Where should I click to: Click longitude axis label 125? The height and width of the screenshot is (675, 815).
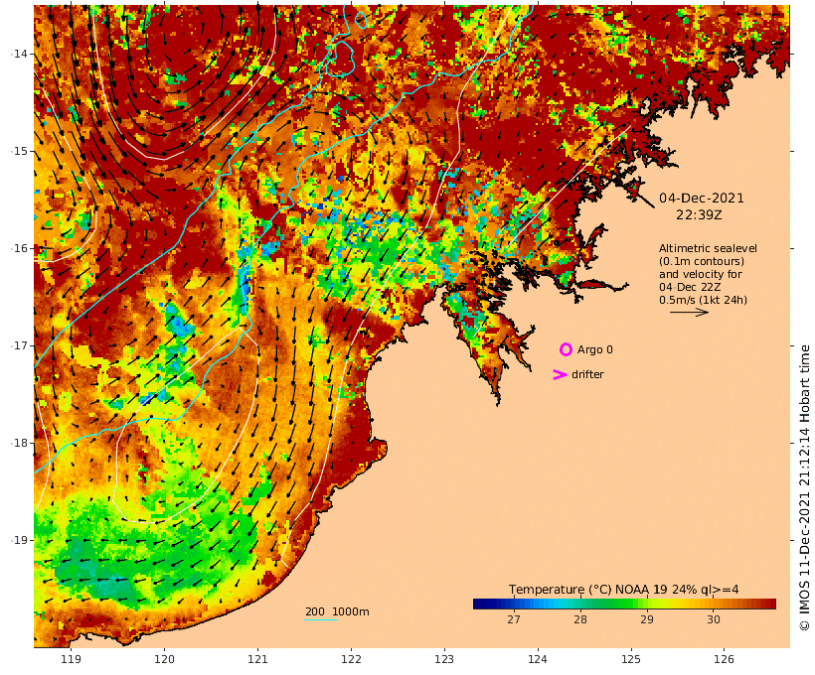tap(631, 659)
